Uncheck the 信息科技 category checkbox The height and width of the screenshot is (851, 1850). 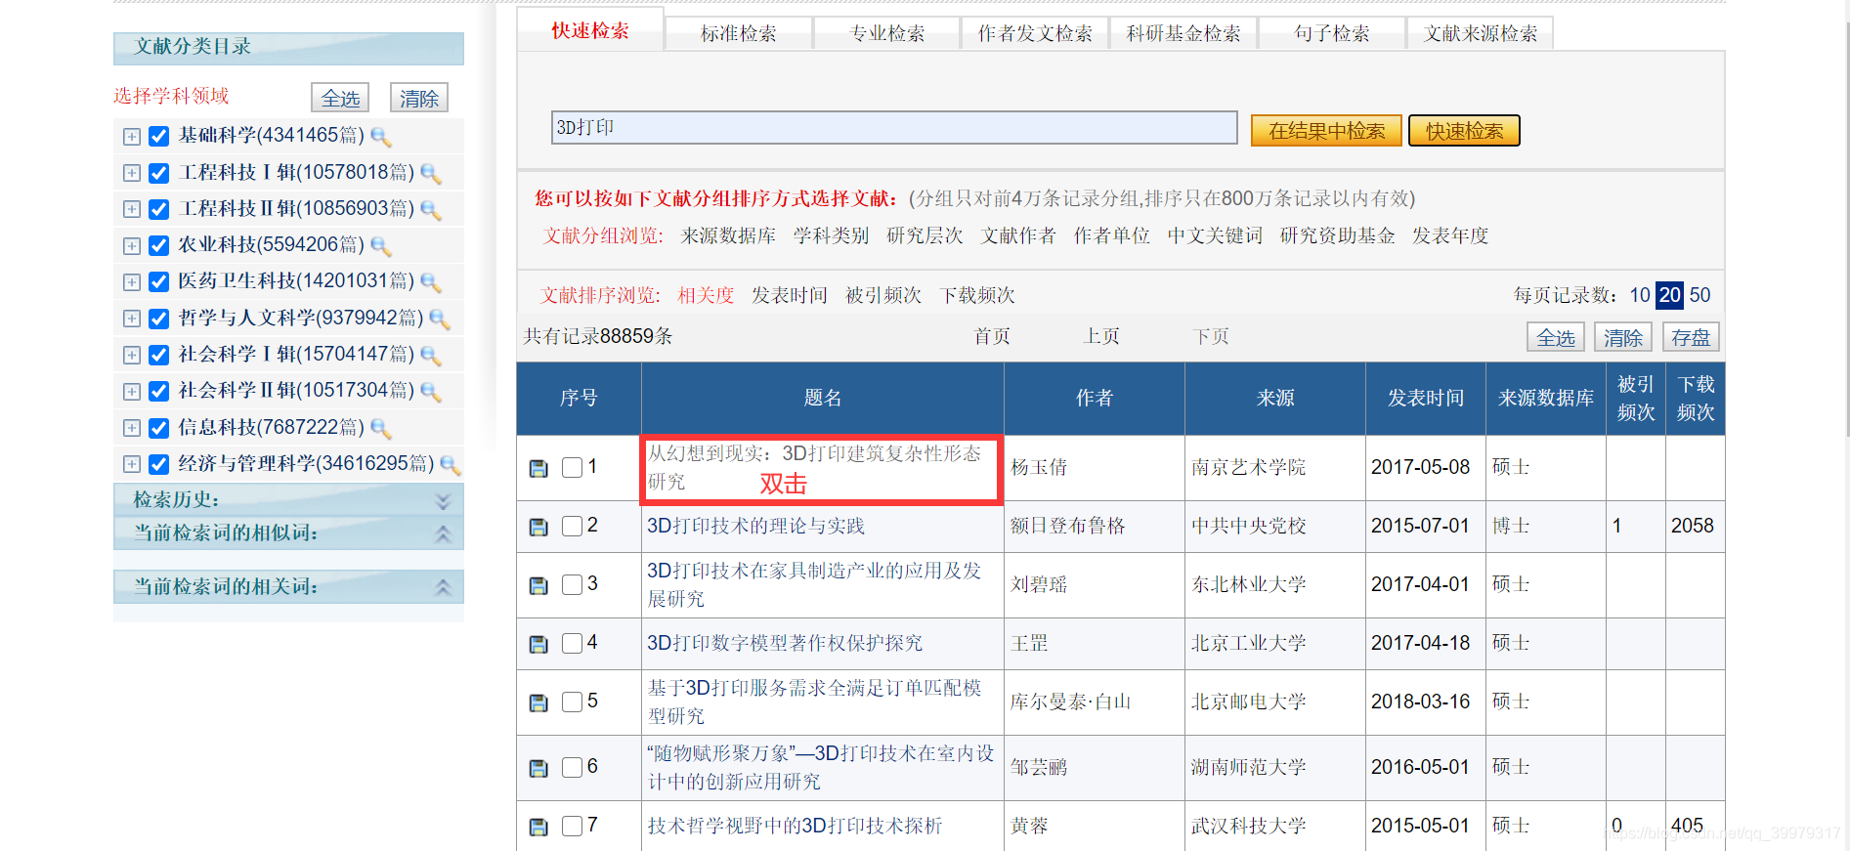159,428
